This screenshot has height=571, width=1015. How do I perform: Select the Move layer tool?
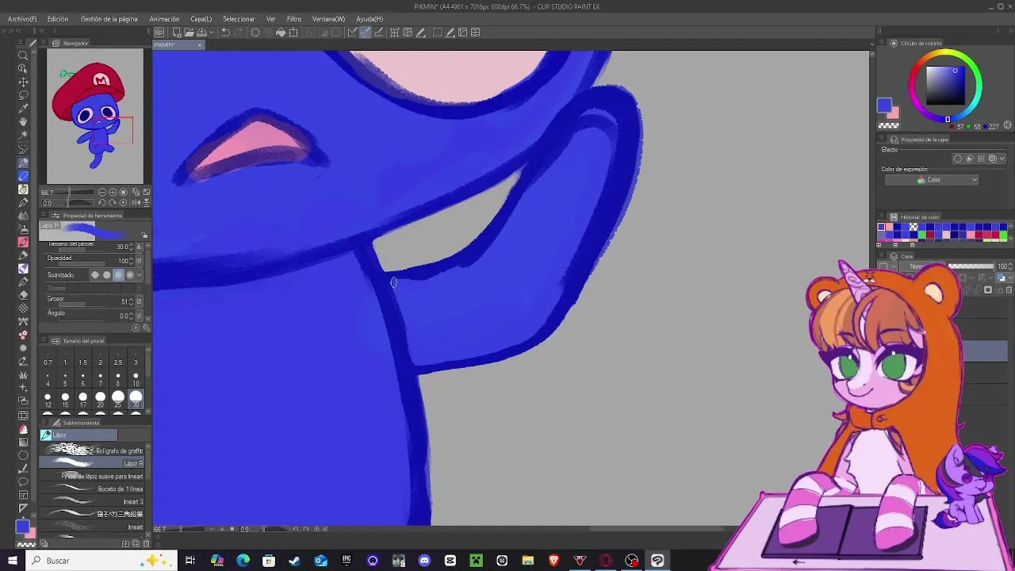click(x=23, y=82)
